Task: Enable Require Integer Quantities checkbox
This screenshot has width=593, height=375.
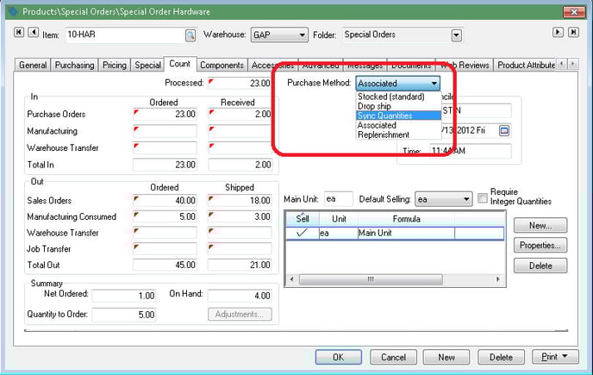Action: click(484, 197)
